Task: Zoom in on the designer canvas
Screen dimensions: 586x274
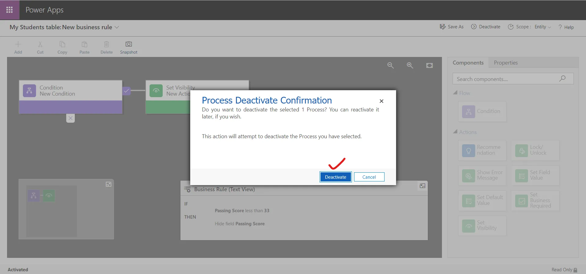Action: click(x=410, y=65)
